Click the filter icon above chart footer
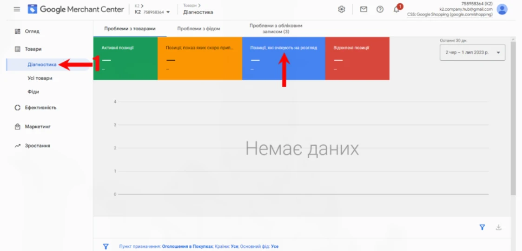The height and width of the screenshot is (251, 522). (x=482, y=227)
